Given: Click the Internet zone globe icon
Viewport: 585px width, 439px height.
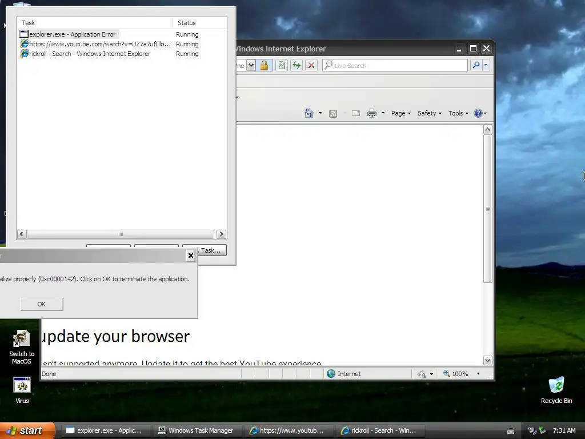Looking at the screenshot, I should coord(331,374).
